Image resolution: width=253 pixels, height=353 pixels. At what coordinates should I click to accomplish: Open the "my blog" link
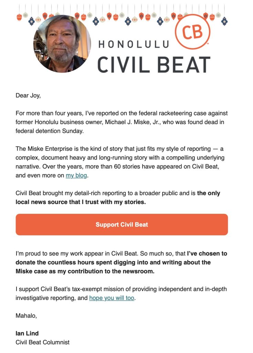(74, 175)
